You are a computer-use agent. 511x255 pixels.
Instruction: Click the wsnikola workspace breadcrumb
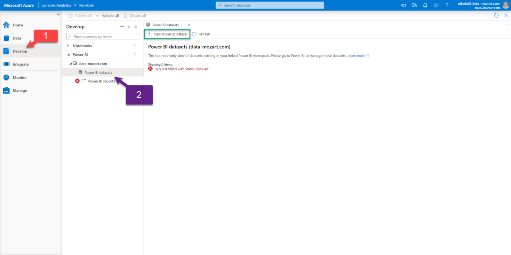coord(86,5)
